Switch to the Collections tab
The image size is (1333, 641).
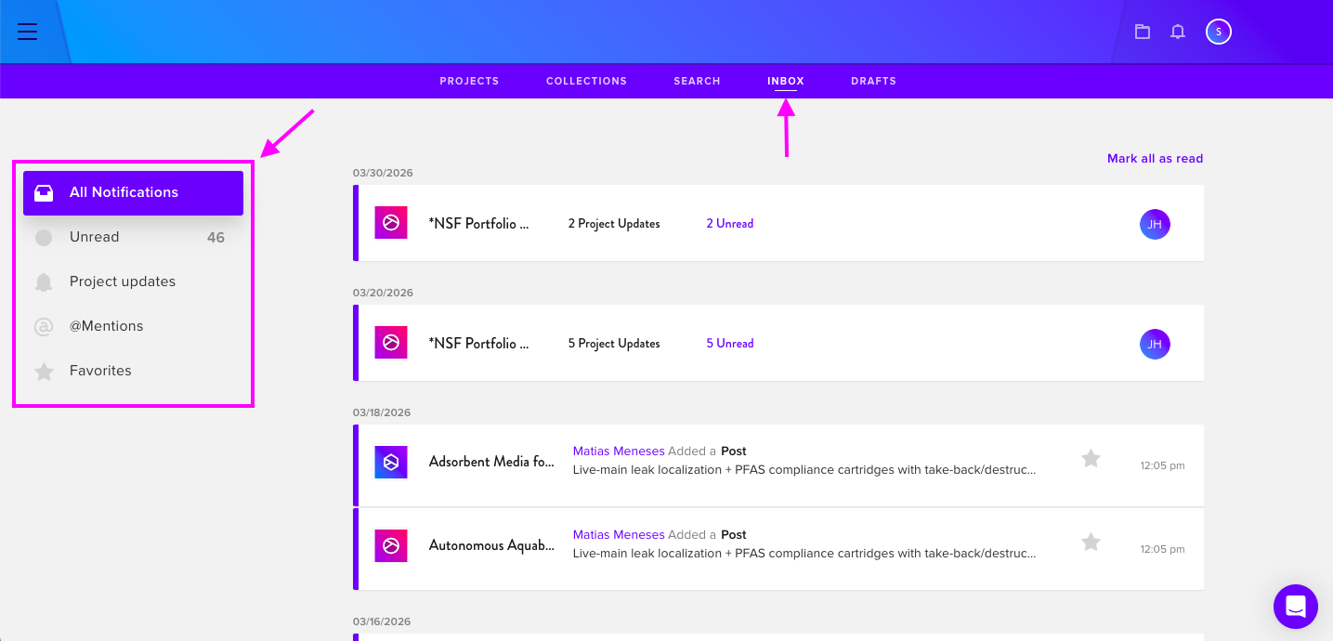tap(586, 81)
